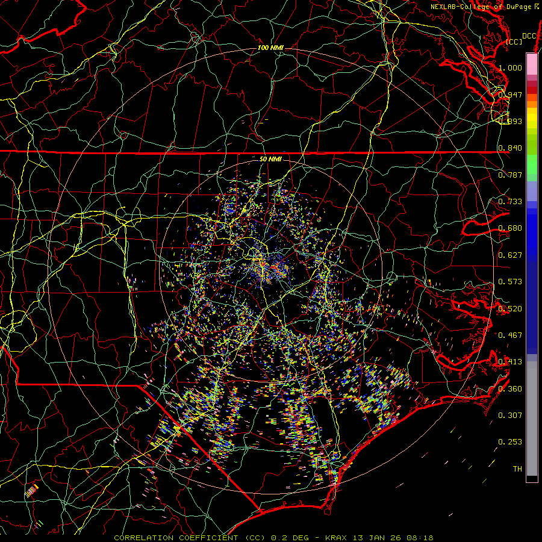Click the 0.680 legend value
Image resolution: width=542 pixels, height=542 pixels.
click(x=510, y=228)
